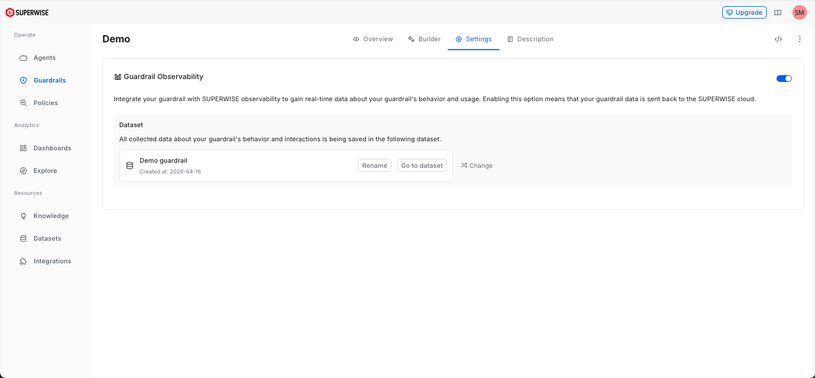The width and height of the screenshot is (815, 378).
Task: Click the Dataset section label
Action: click(x=131, y=125)
